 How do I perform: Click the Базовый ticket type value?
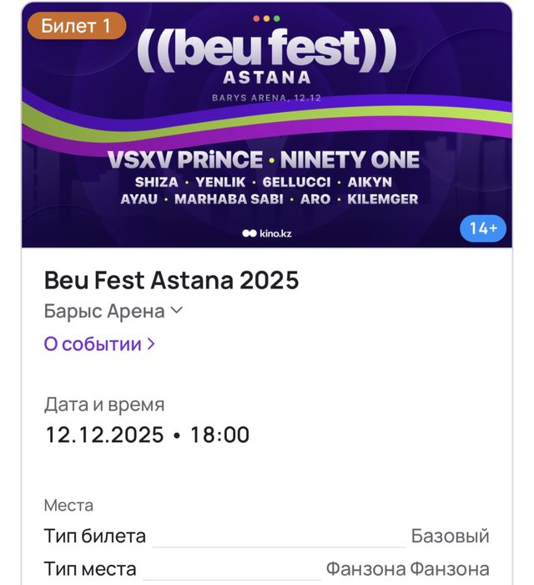[450, 537]
